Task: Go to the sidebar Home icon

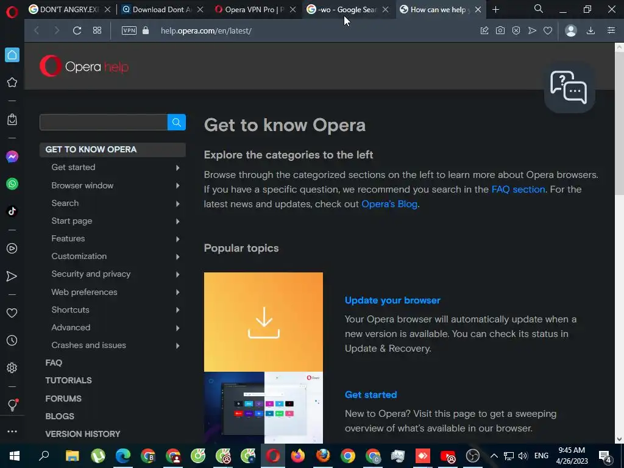Action: (x=12, y=55)
